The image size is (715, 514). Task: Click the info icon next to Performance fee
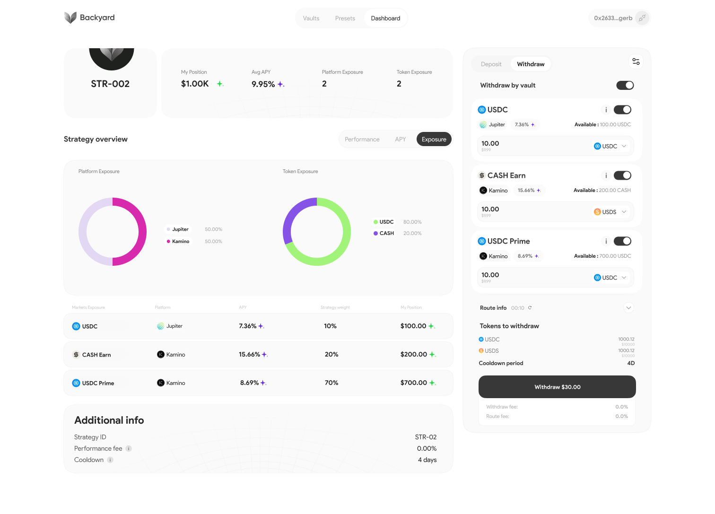point(128,448)
